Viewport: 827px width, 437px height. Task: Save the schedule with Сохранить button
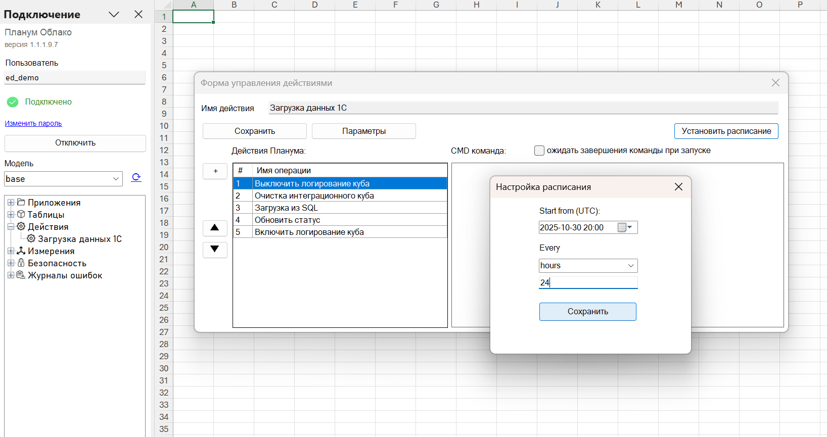(587, 312)
